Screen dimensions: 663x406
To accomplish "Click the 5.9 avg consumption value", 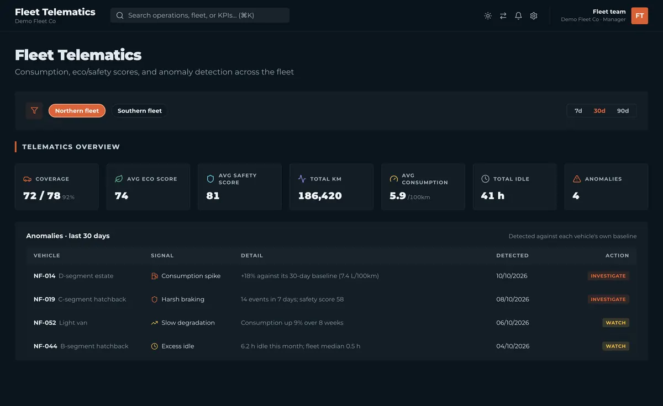I will [398, 196].
